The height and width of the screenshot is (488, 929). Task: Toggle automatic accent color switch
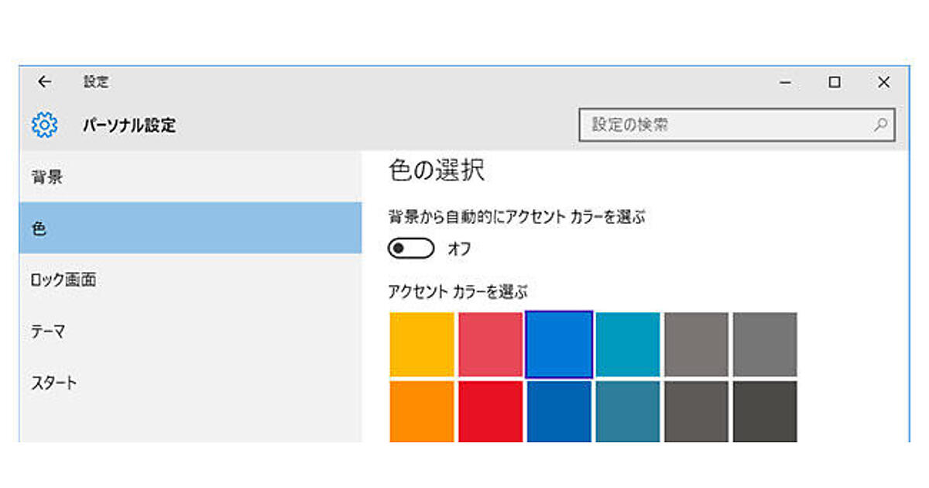[411, 249]
